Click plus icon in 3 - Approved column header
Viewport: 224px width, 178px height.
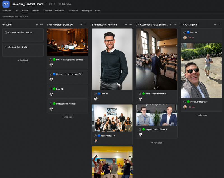(x=171, y=25)
